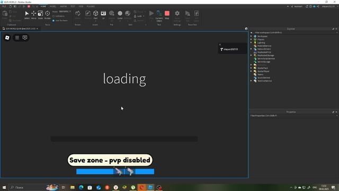Expand the ReplicatedStorage tree node
The image size is (339, 191).
click(x=251, y=55)
